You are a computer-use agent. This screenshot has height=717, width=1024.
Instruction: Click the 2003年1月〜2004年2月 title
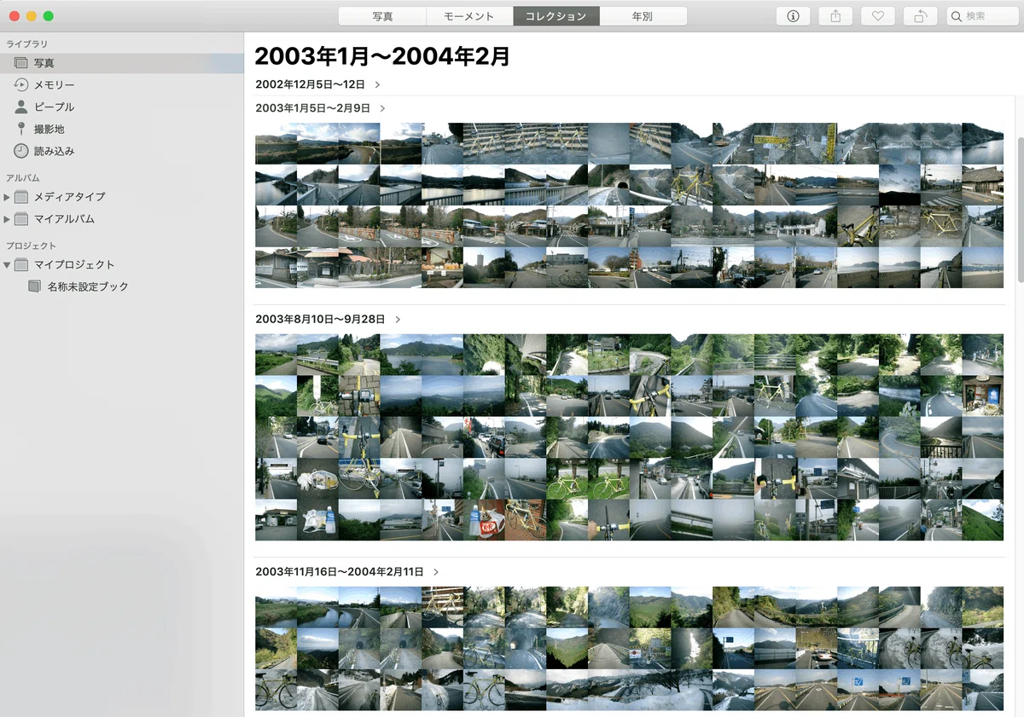(382, 57)
